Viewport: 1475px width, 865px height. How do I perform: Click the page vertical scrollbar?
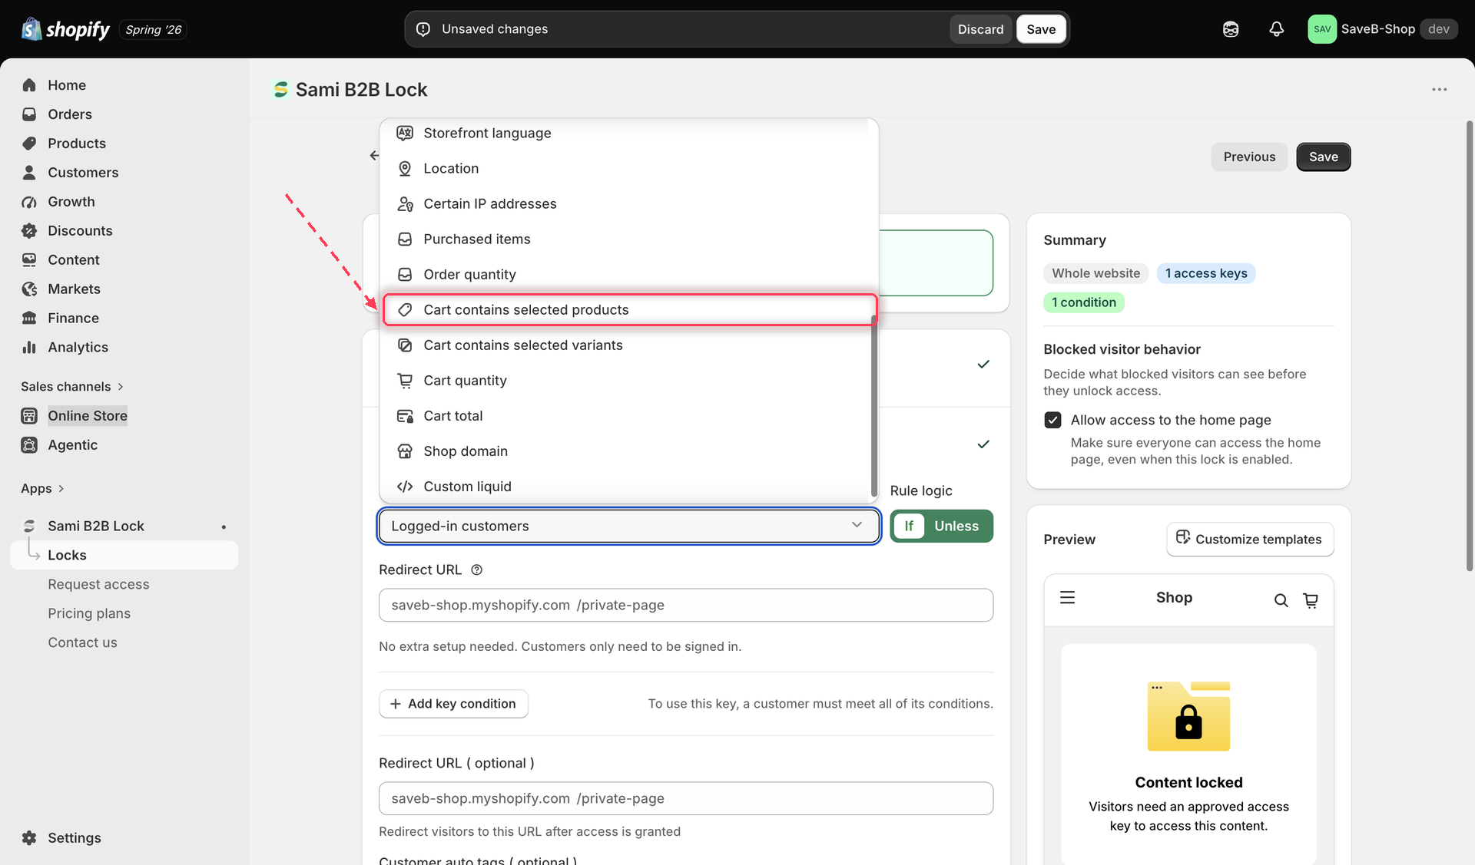click(1470, 345)
